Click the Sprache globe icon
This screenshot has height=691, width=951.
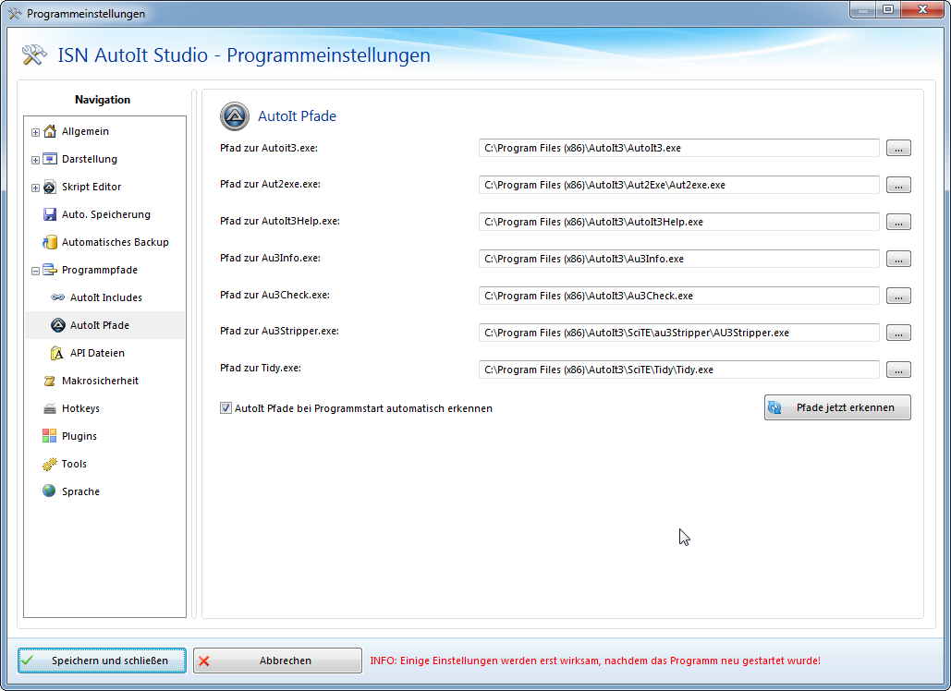pos(50,491)
